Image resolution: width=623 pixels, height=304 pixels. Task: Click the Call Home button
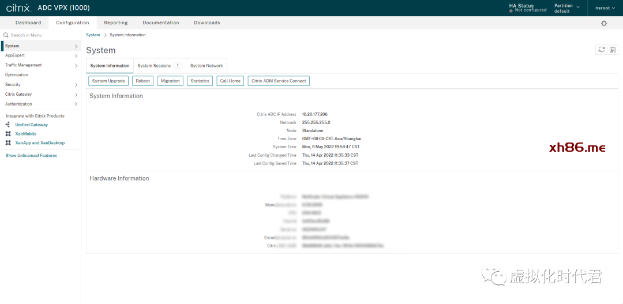230,81
